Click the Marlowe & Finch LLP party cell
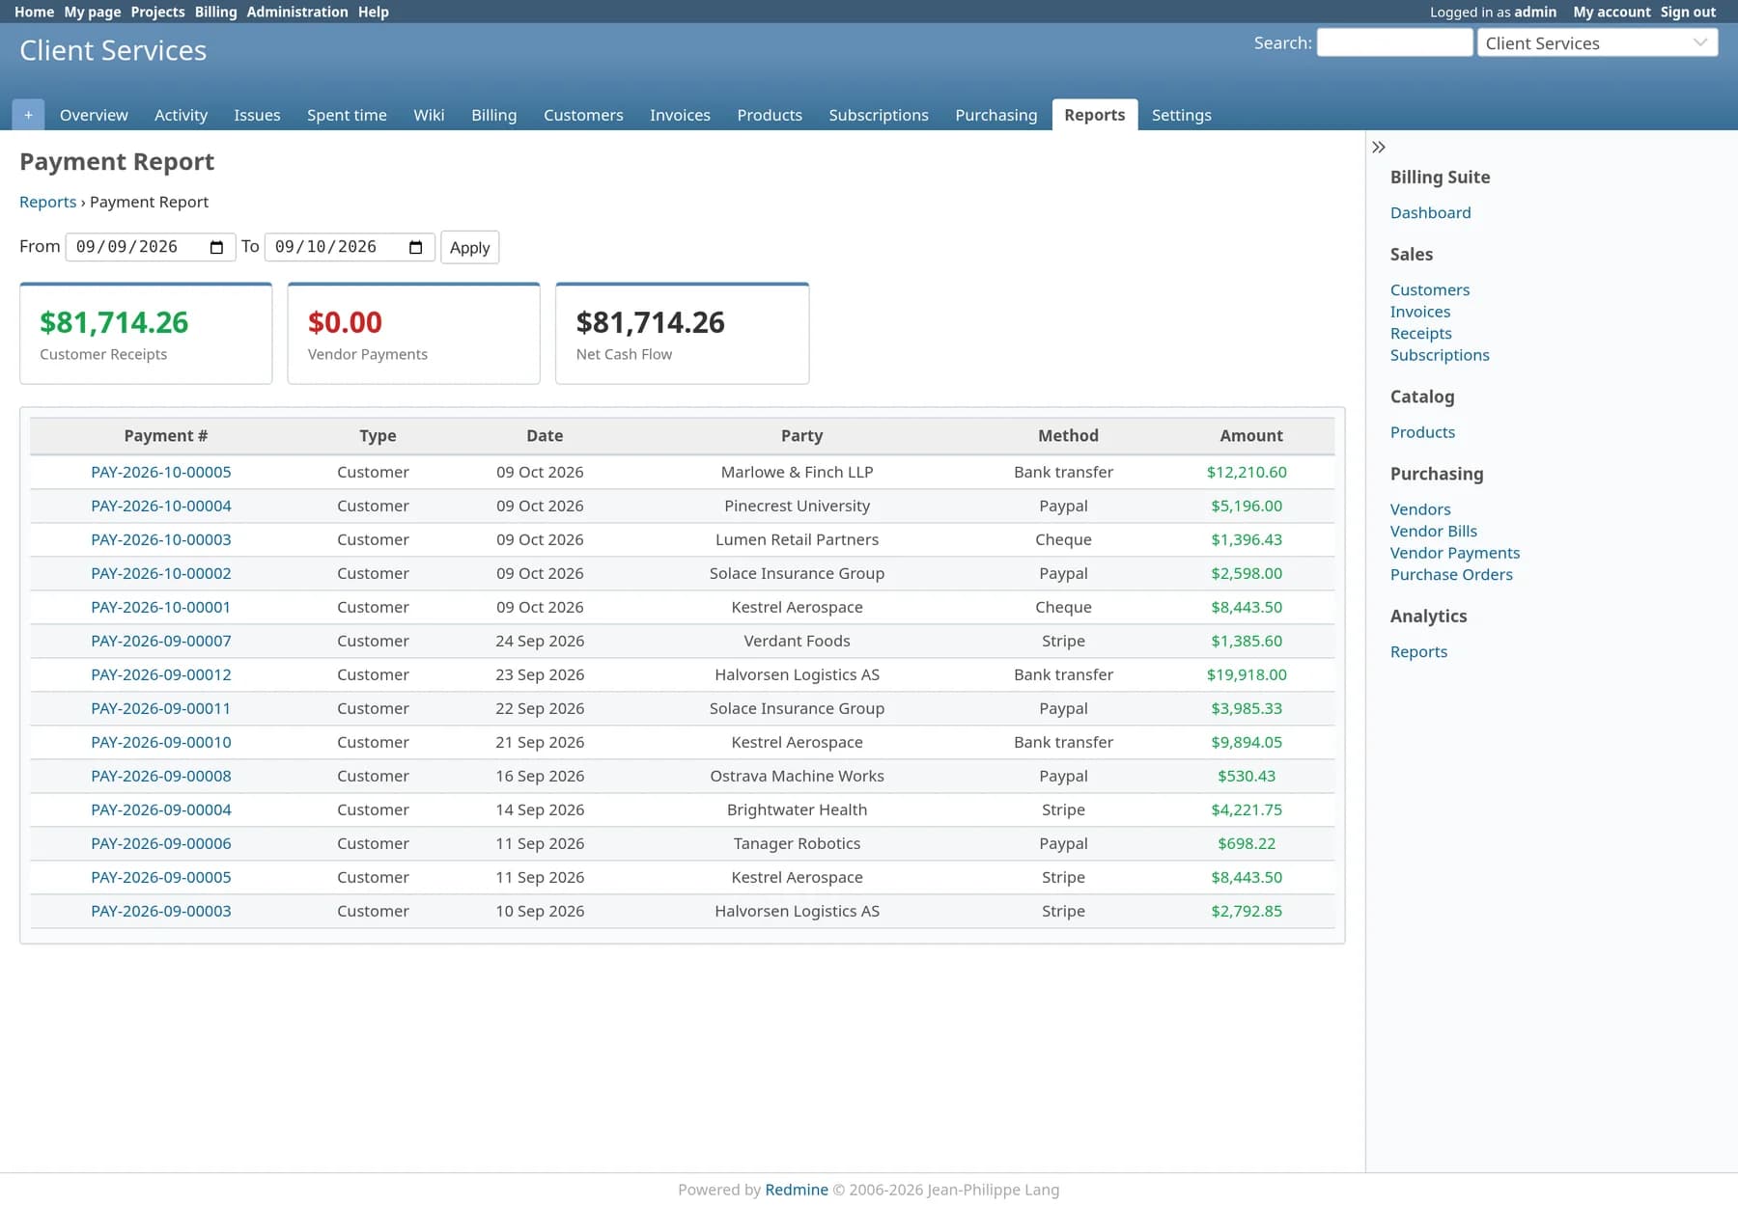The image size is (1738, 1206). coord(797,472)
